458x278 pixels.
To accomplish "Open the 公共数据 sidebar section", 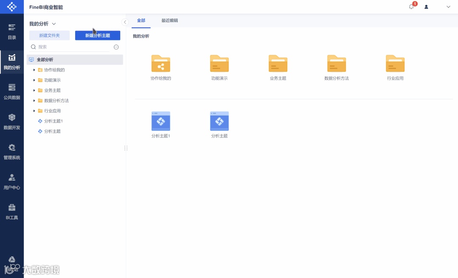I will pyautogui.click(x=12, y=92).
